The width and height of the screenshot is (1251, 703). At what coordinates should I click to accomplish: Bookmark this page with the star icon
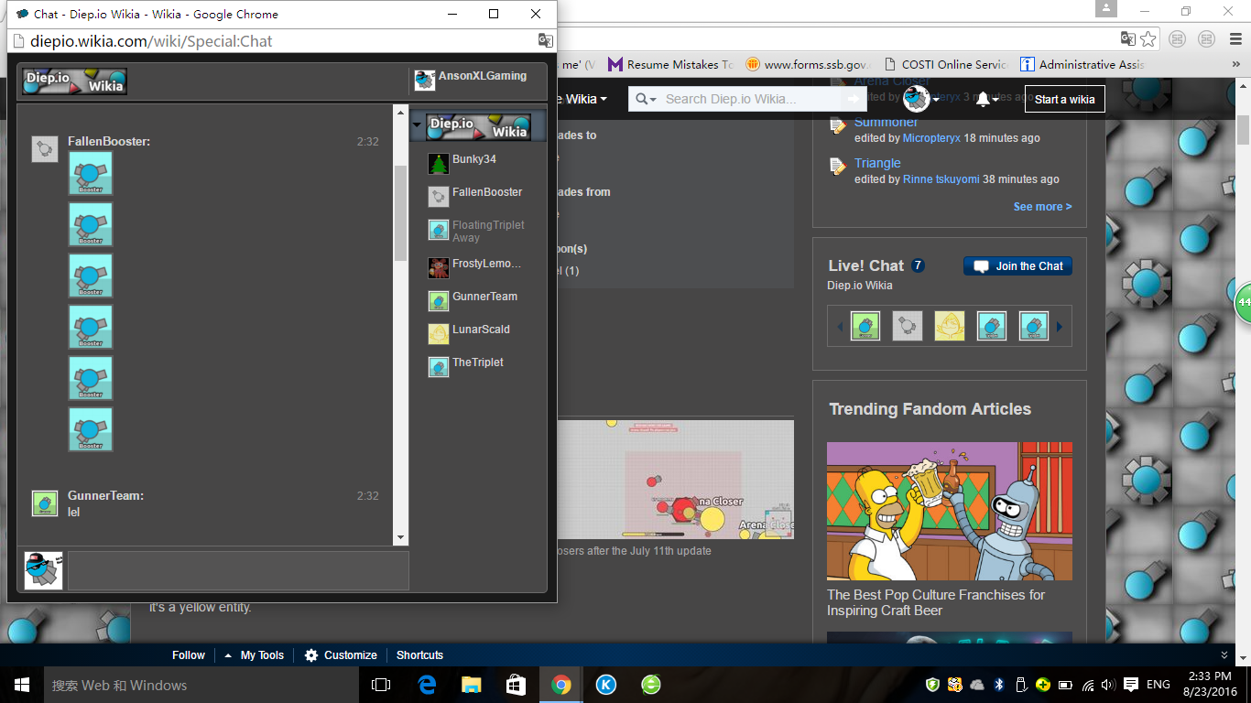(x=1148, y=38)
